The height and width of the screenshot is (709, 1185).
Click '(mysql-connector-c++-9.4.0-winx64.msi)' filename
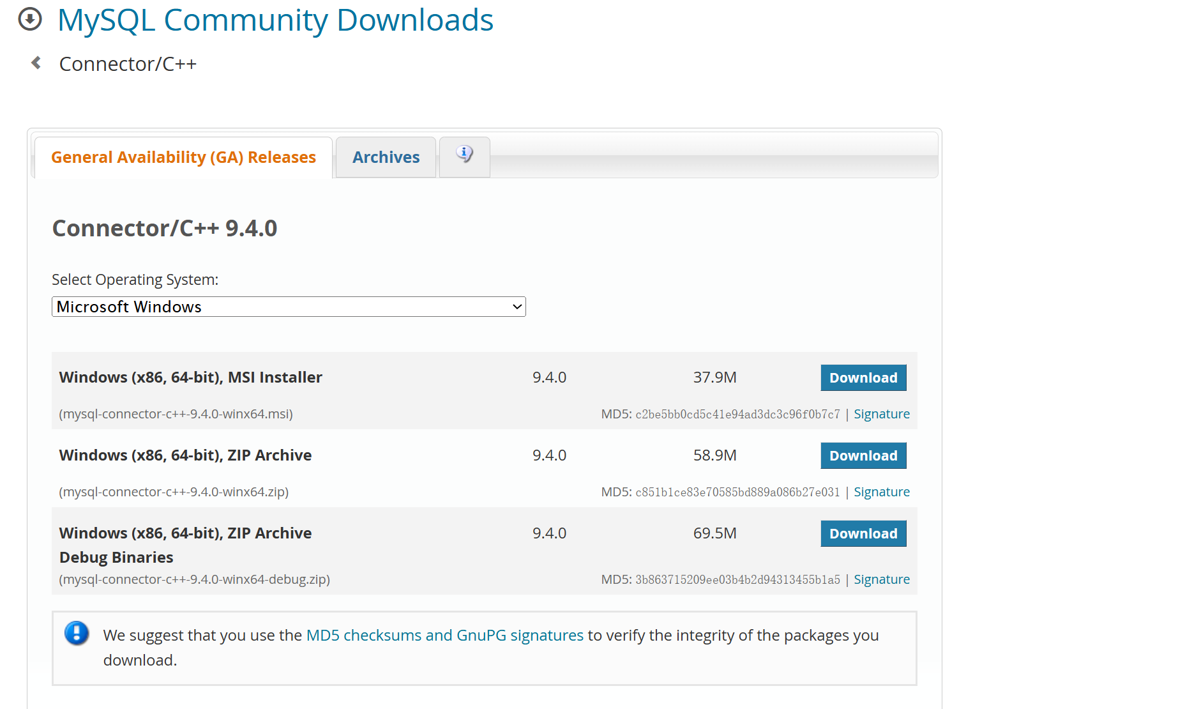pos(176,414)
